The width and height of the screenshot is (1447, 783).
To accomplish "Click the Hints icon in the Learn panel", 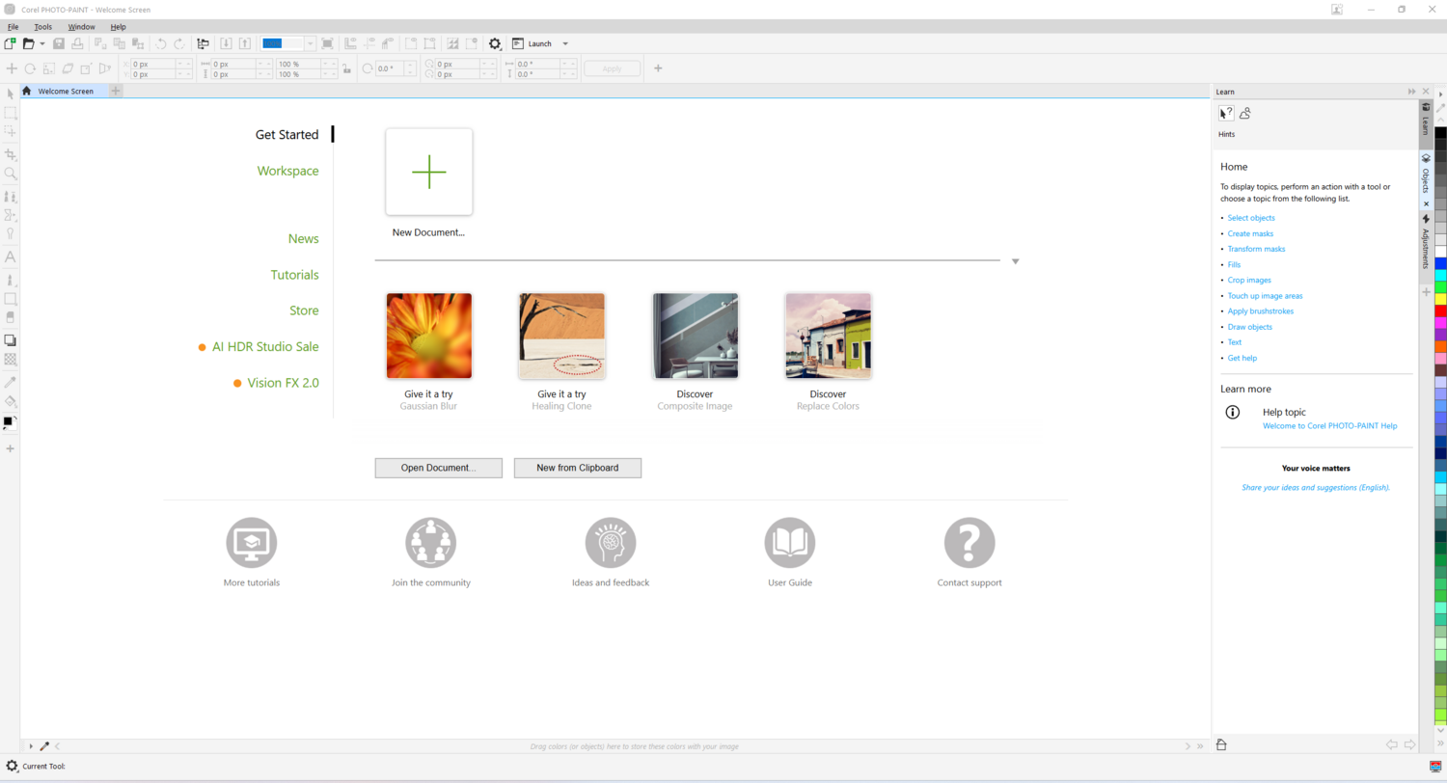I will coord(1226,114).
